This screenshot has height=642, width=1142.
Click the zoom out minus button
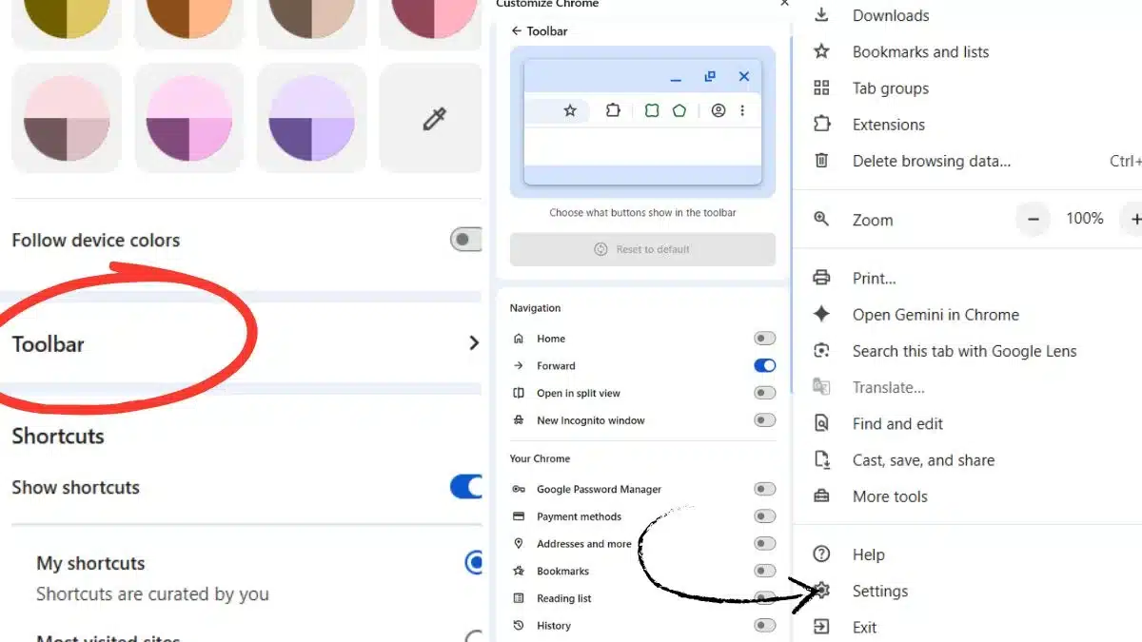click(x=1033, y=219)
